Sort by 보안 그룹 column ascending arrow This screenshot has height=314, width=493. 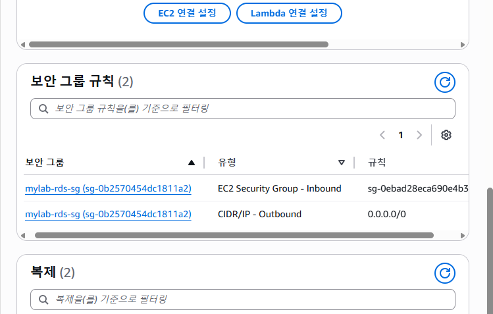tap(191, 163)
